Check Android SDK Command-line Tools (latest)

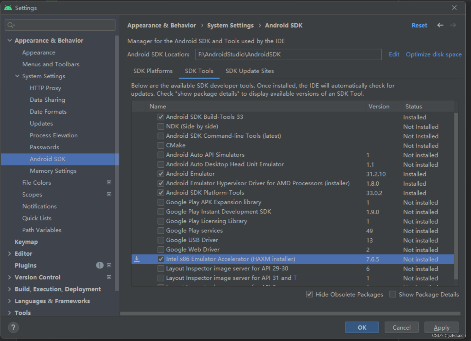[161, 136]
